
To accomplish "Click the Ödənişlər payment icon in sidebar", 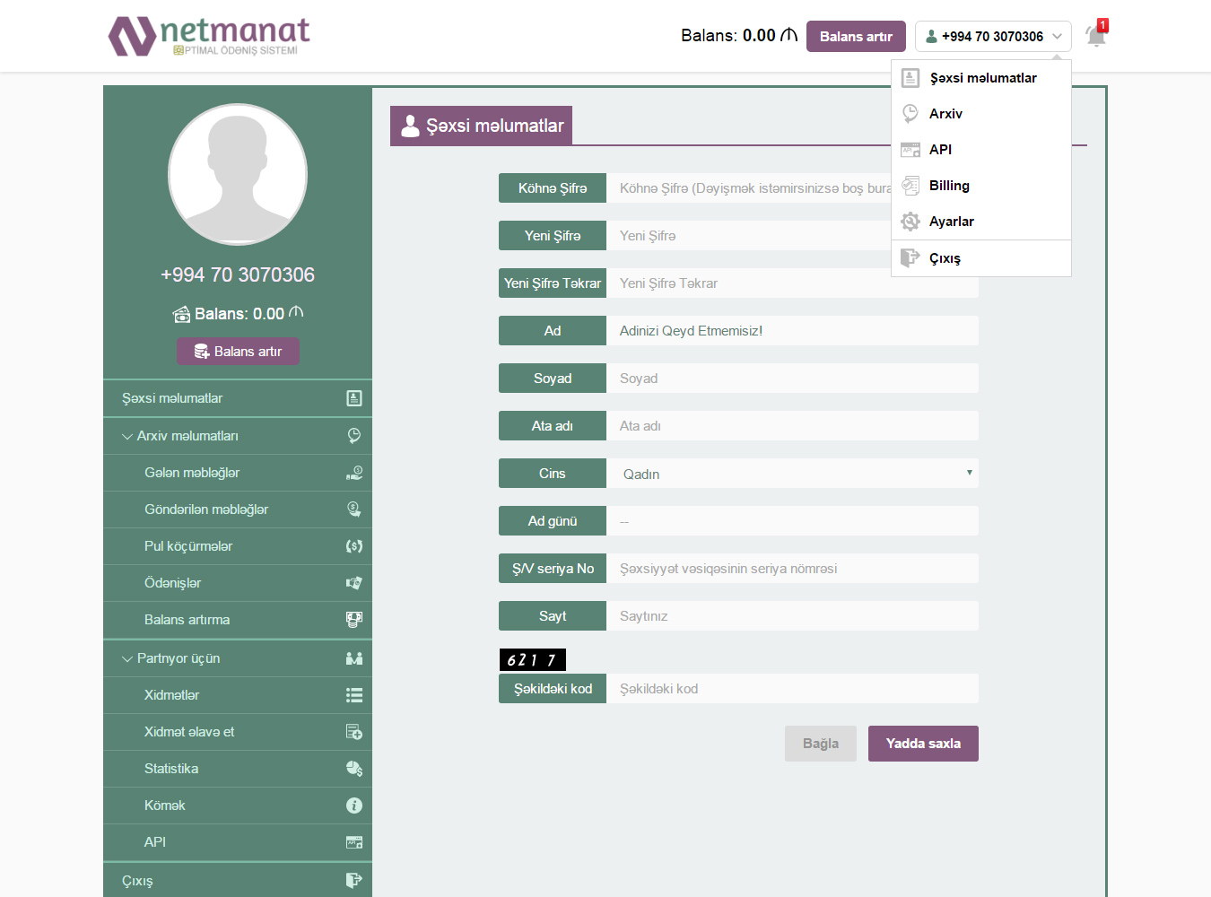I will click(x=354, y=583).
